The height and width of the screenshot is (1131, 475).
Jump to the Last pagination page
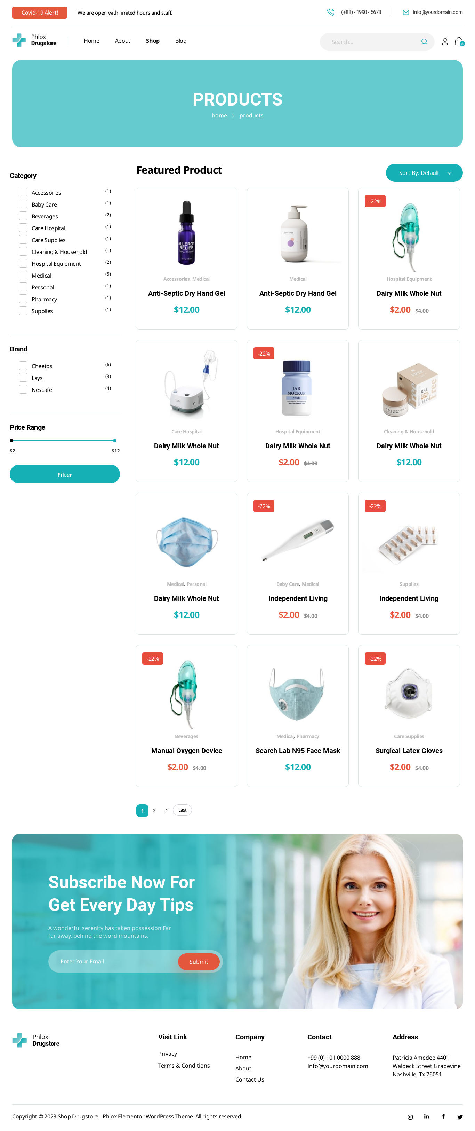182,810
